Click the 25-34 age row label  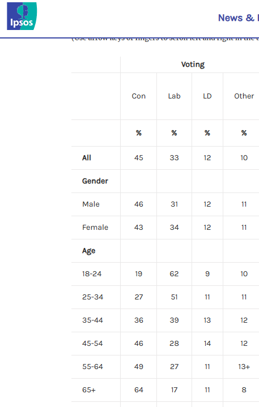tap(92, 297)
